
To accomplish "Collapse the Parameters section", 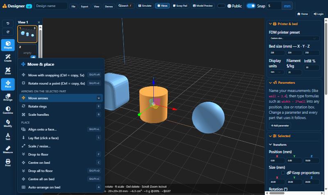I will [282, 83].
